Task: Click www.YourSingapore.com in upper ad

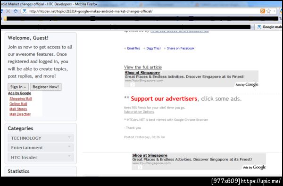Action: pyautogui.click(x=144, y=81)
